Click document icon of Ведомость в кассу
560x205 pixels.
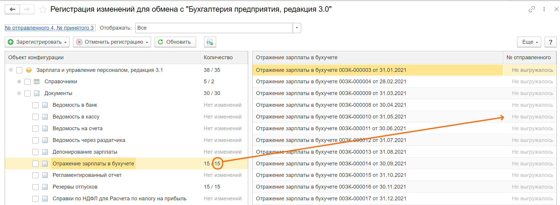[45, 117]
